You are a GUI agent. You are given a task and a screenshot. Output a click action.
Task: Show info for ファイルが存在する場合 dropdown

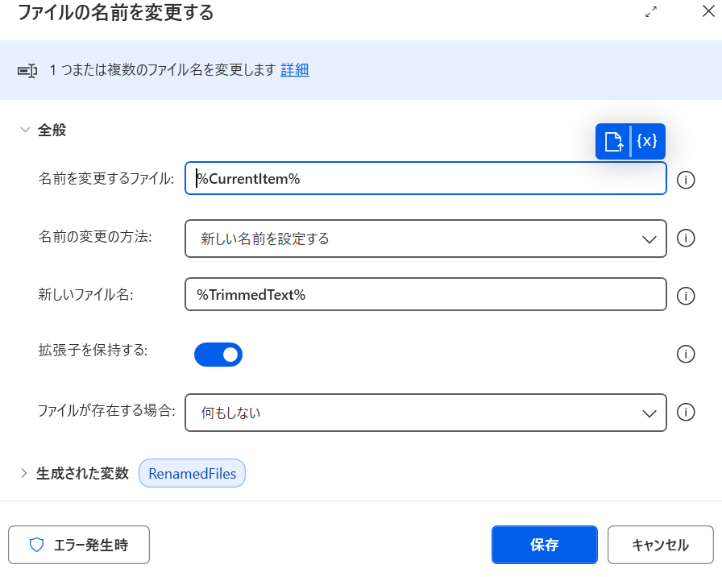(x=686, y=412)
